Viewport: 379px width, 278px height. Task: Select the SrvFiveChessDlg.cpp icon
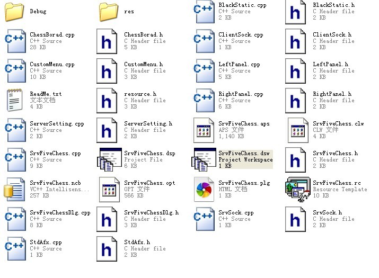(x=15, y=219)
